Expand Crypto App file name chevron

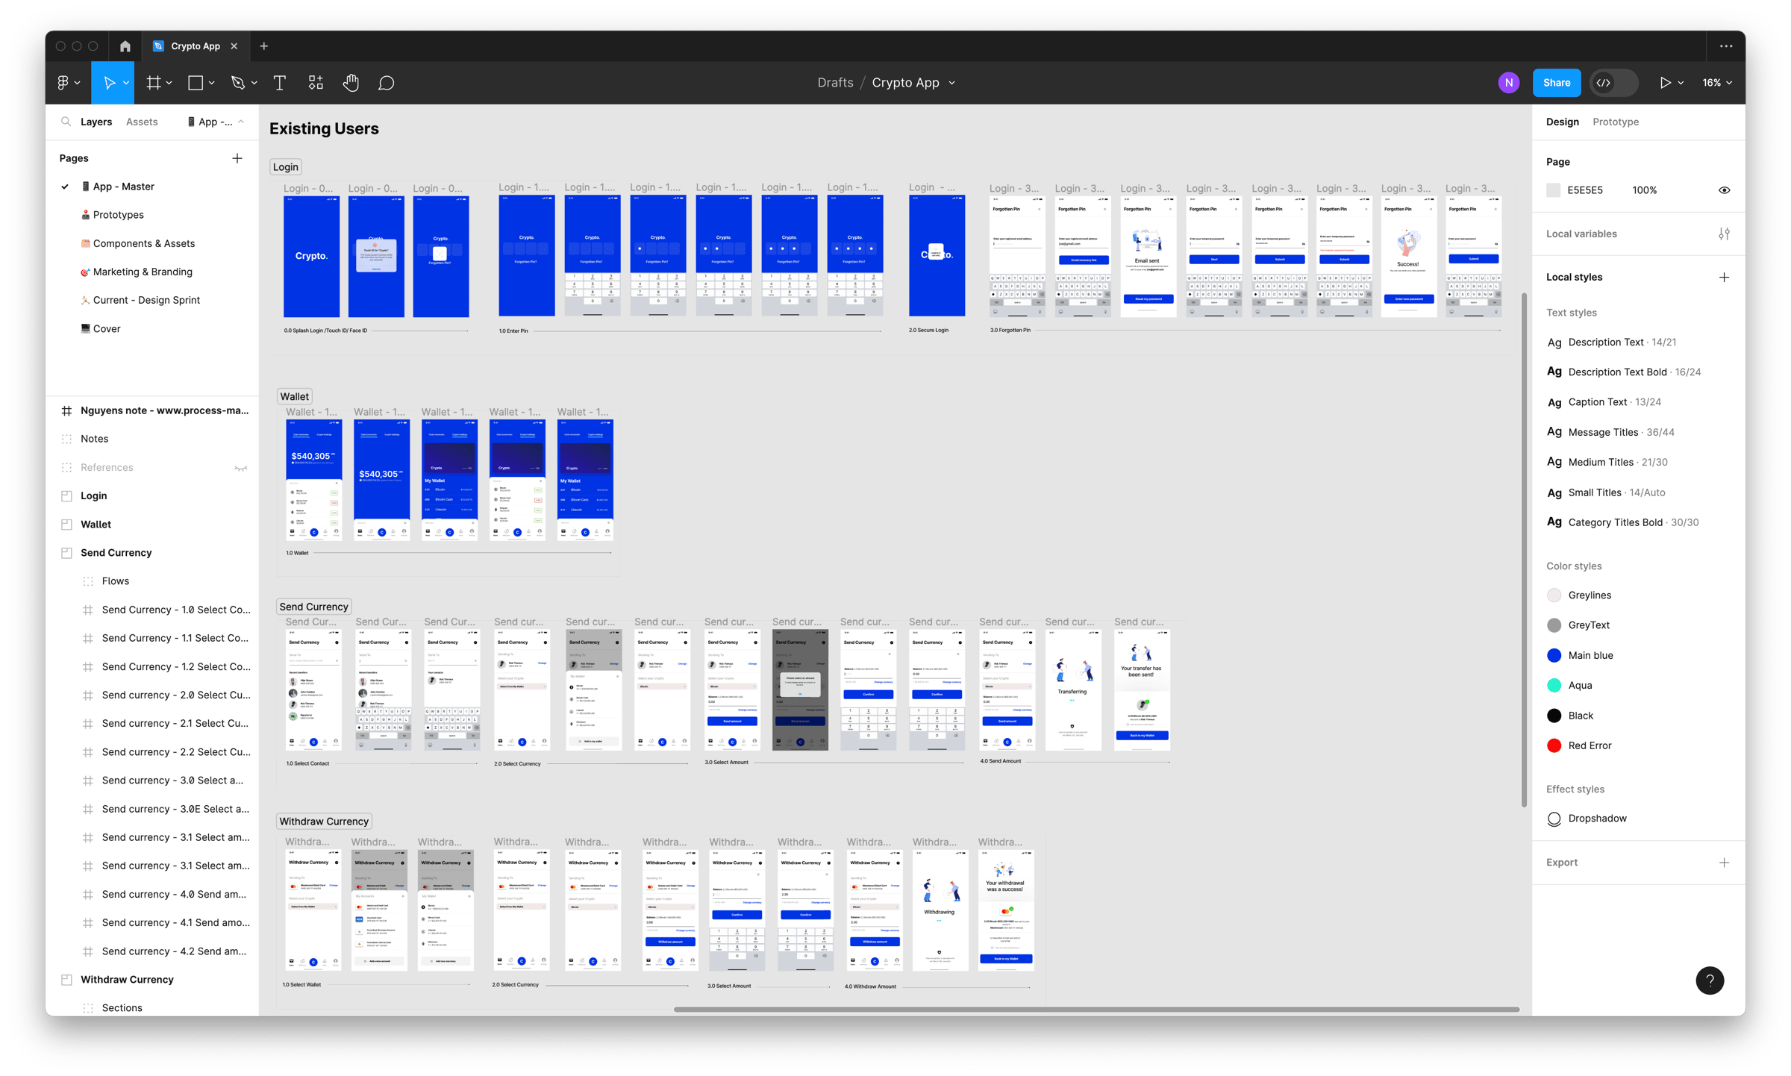(951, 83)
